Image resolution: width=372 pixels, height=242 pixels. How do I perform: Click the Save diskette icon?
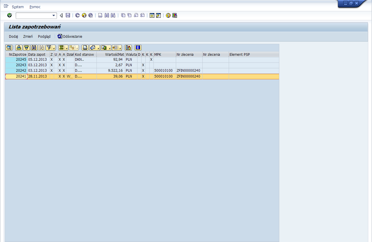click(68, 15)
